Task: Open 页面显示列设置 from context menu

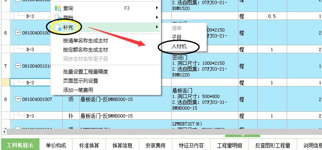Action: click(x=81, y=81)
